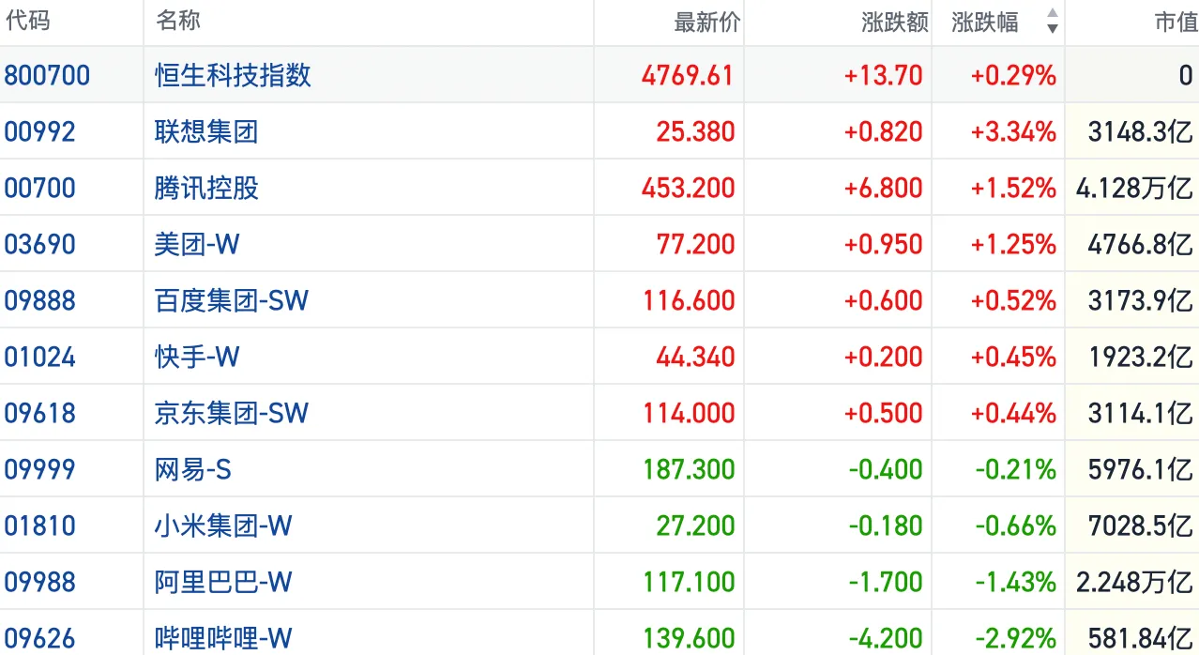
Task: Open 小米集团-W stock name
Action: (x=223, y=526)
